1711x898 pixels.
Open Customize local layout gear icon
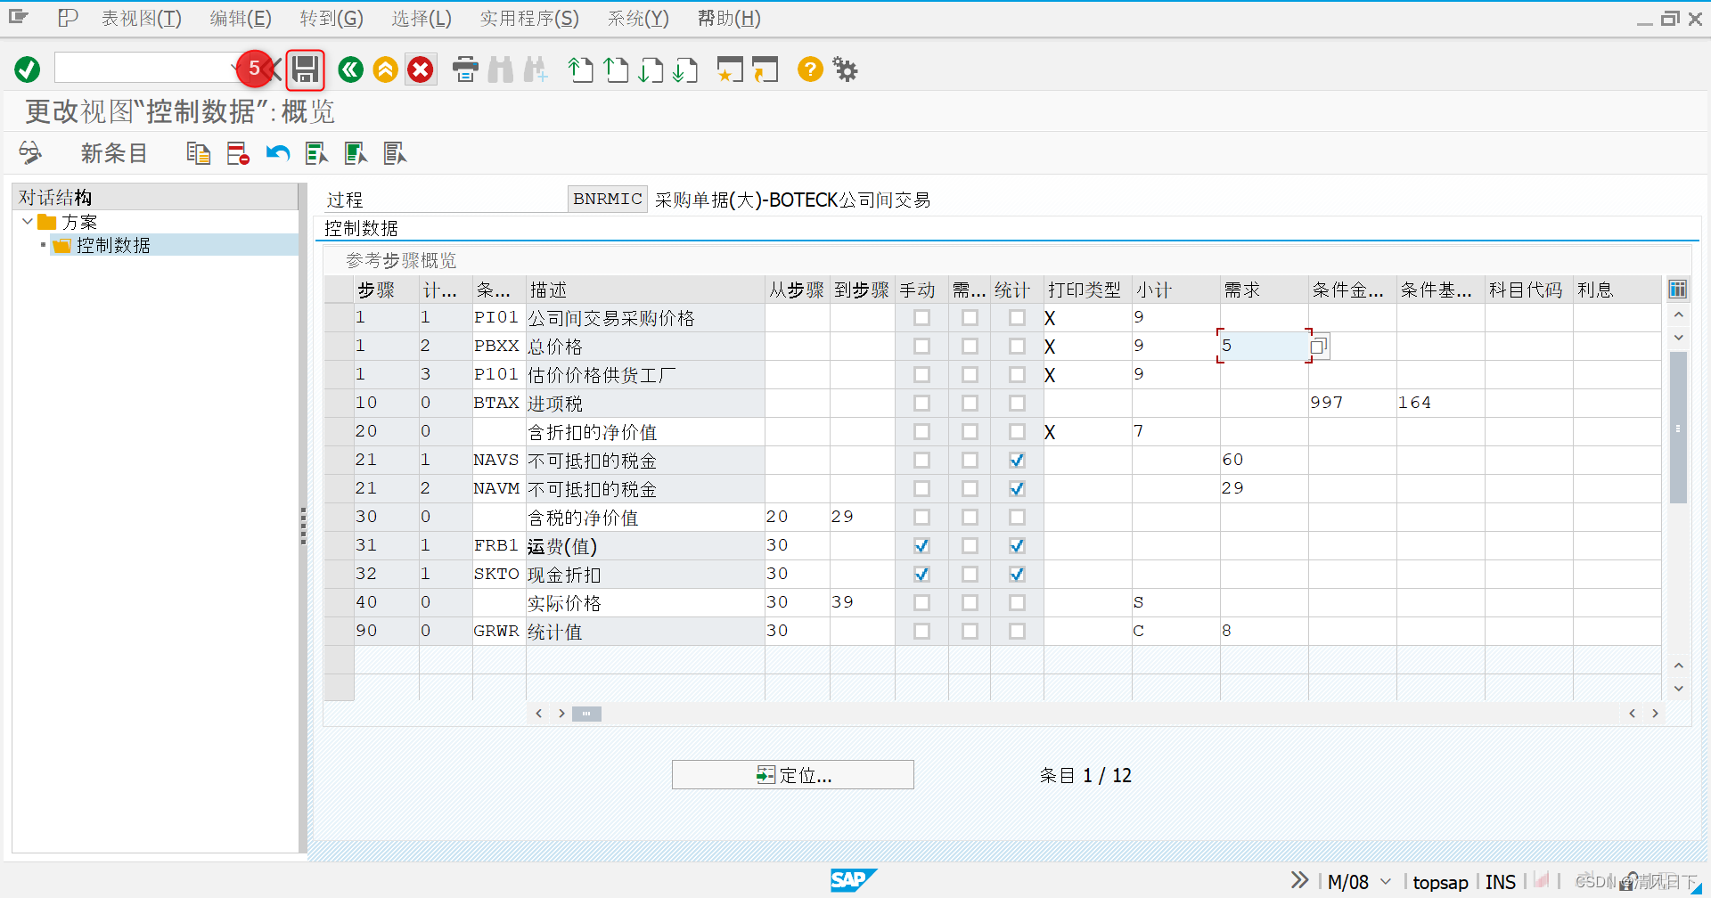click(x=845, y=69)
